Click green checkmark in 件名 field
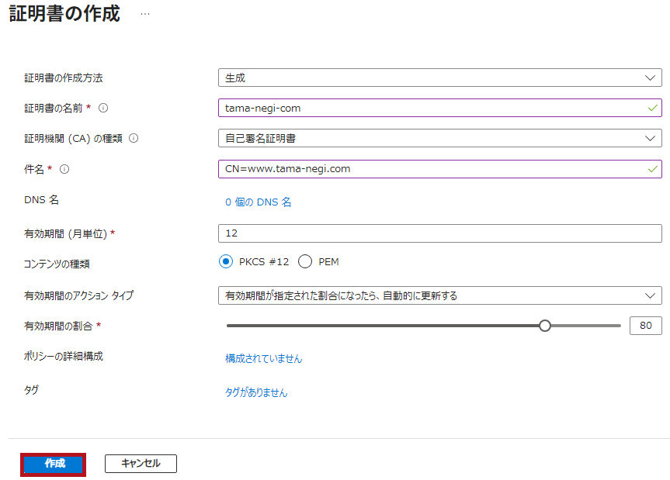Image resolution: width=670 pixels, height=480 pixels. 652,169
